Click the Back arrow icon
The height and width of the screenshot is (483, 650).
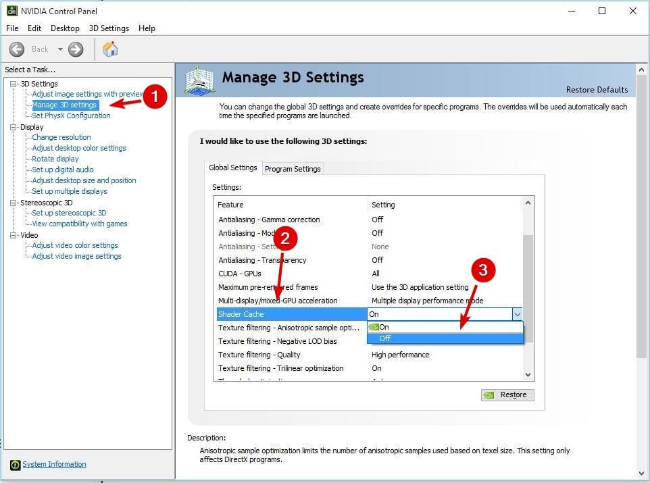click(x=17, y=49)
